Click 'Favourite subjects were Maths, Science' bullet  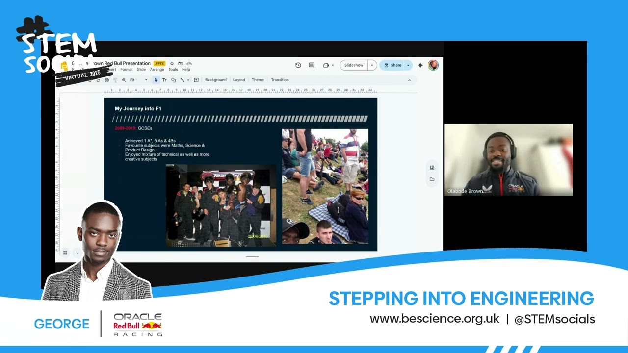point(165,148)
